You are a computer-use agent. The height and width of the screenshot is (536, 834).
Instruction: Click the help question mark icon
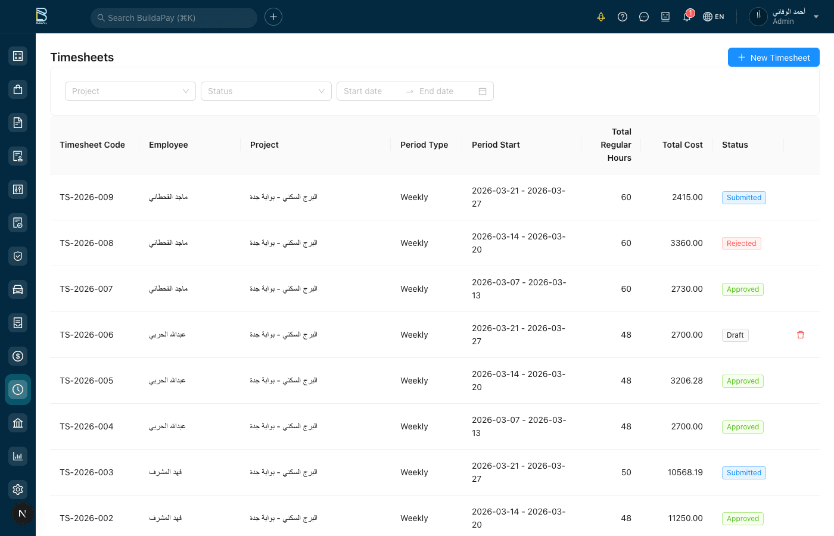[623, 17]
